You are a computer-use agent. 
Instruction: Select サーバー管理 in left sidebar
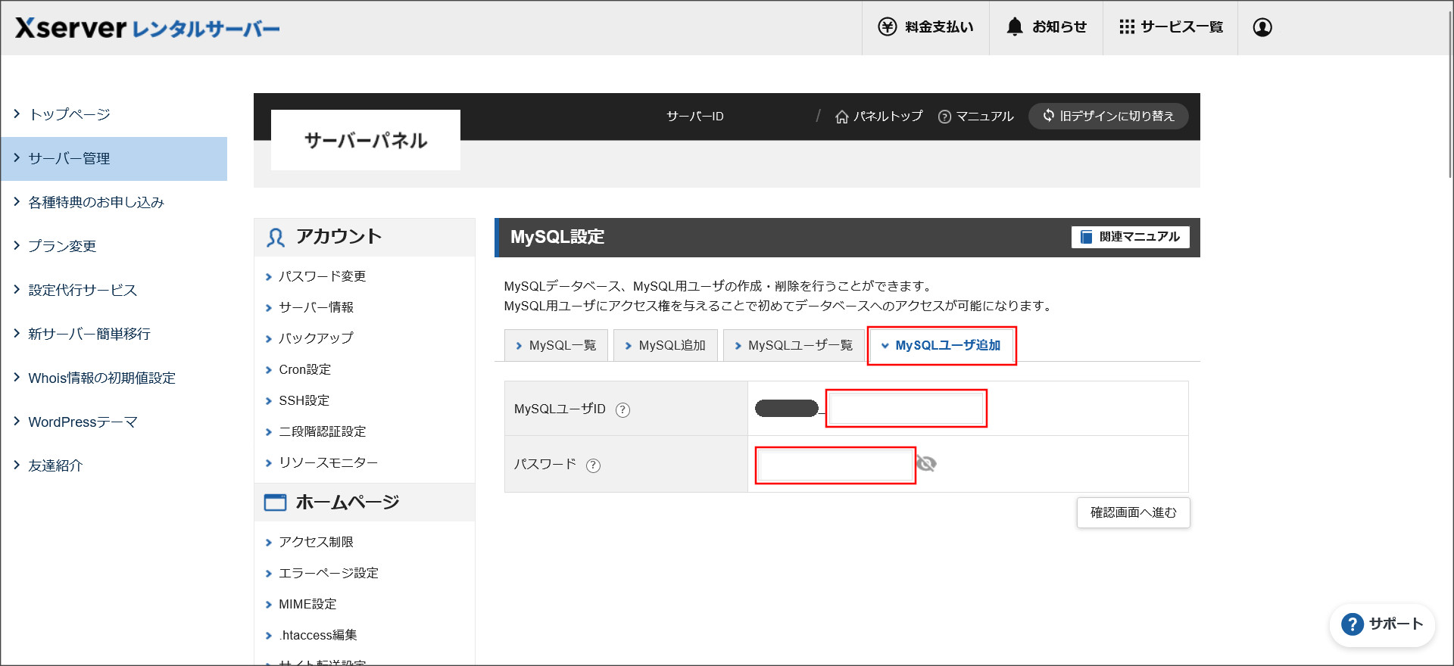(x=114, y=159)
